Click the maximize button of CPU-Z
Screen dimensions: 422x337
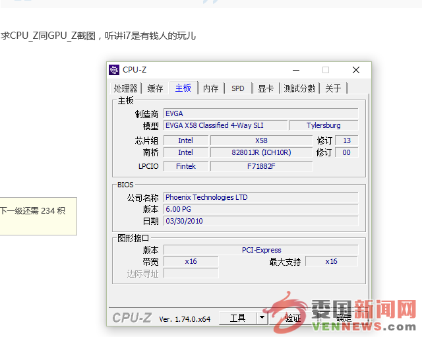[x=326, y=70]
